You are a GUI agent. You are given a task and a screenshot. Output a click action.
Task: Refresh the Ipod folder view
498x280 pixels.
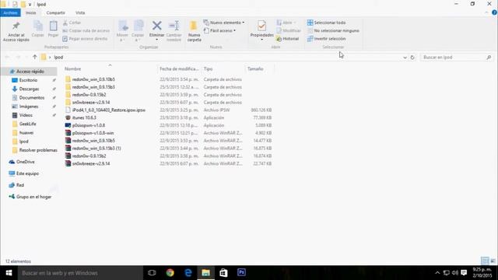412,58
